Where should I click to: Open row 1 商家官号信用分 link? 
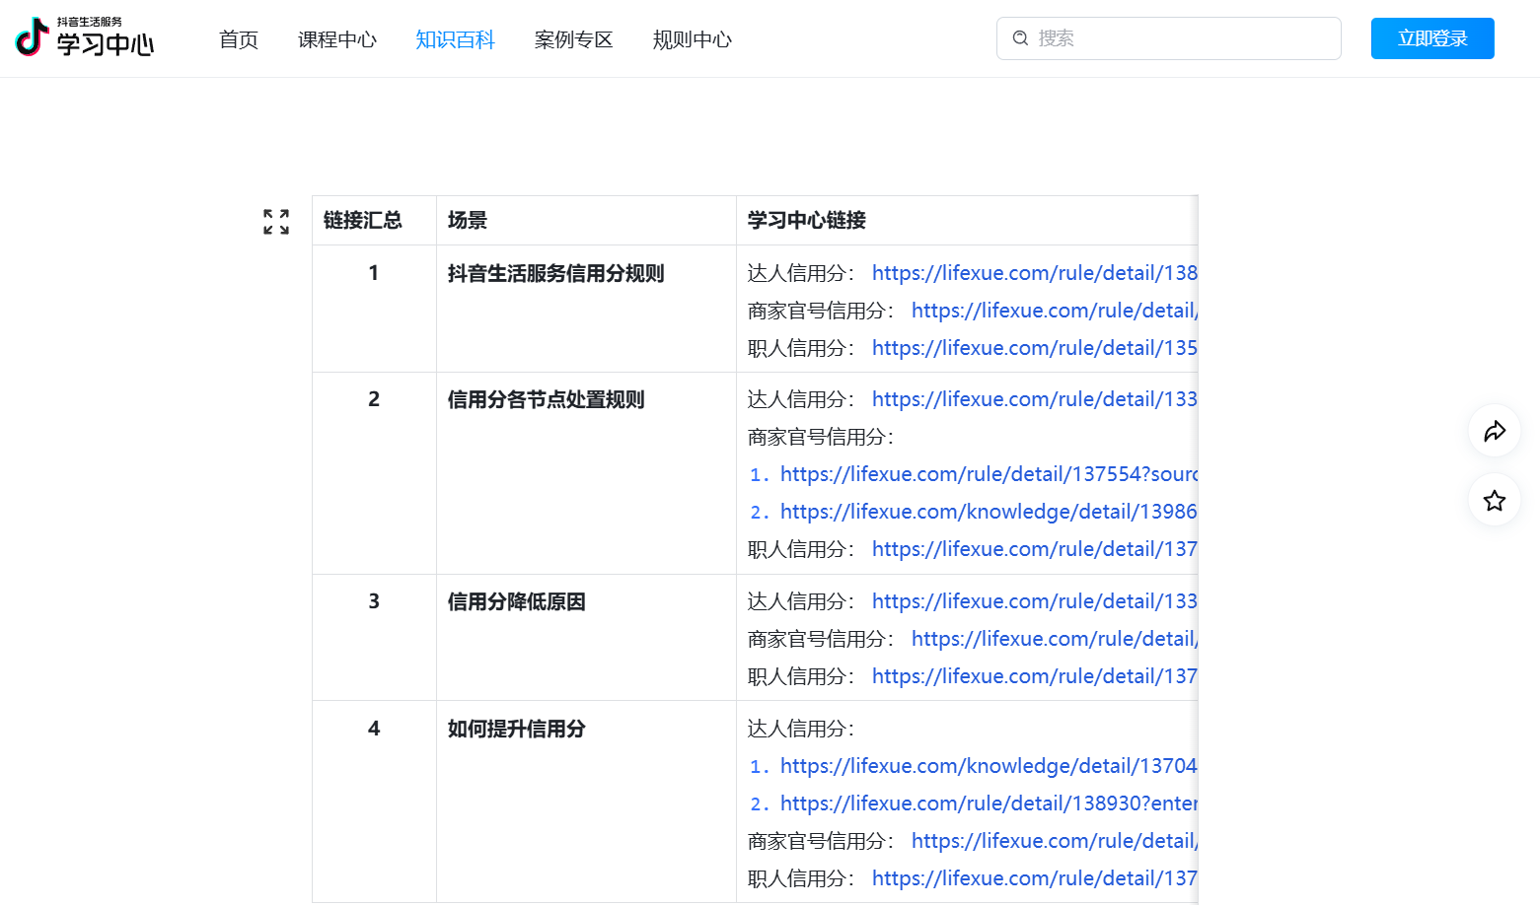point(1055,311)
